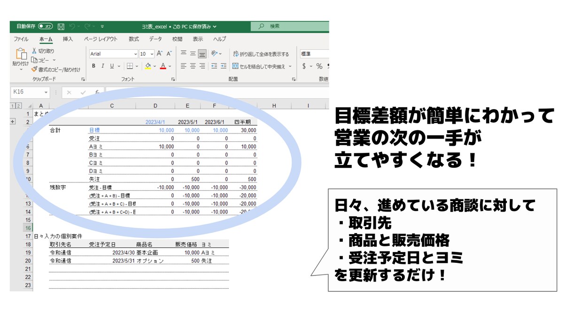Screen dimensions: 573x322
Task: Click the Borders icon
Action: tap(130, 66)
